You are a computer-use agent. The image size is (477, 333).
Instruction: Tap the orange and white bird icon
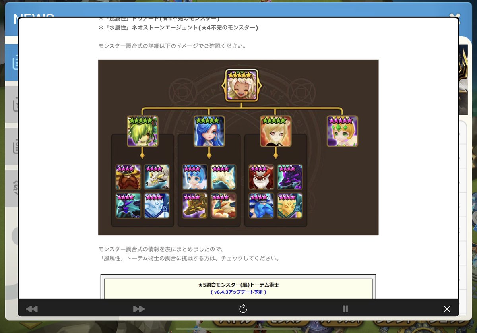point(223,205)
